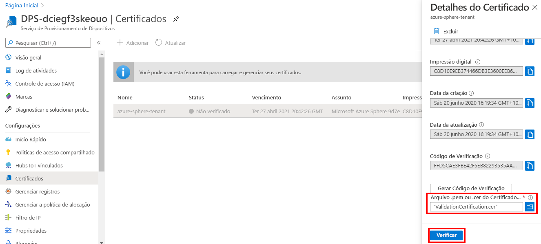Copy the Data da criação value
The image size is (541, 244).
(530, 103)
